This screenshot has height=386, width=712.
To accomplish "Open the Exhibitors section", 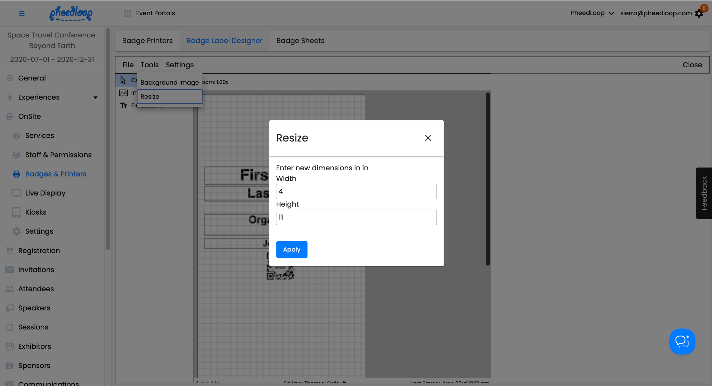I will pyautogui.click(x=35, y=346).
